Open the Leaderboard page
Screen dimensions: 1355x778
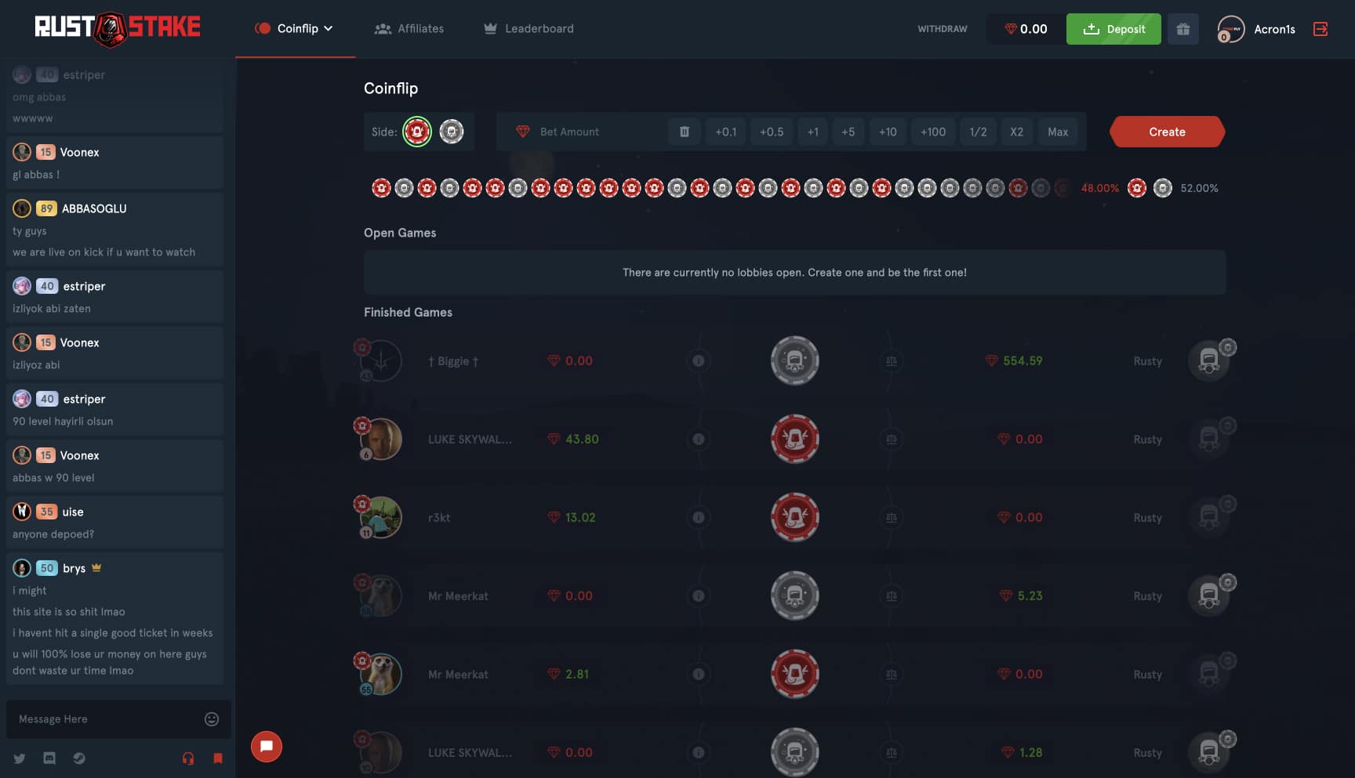529,28
